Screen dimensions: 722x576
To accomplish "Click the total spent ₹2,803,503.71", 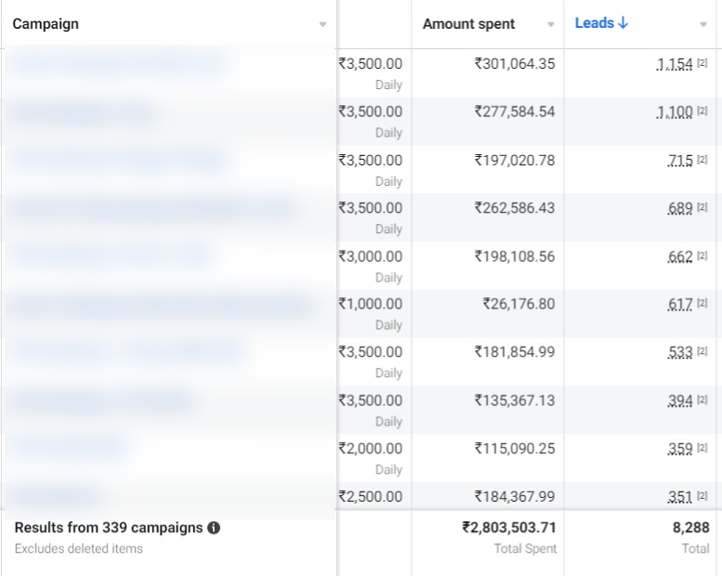I will [x=509, y=528].
